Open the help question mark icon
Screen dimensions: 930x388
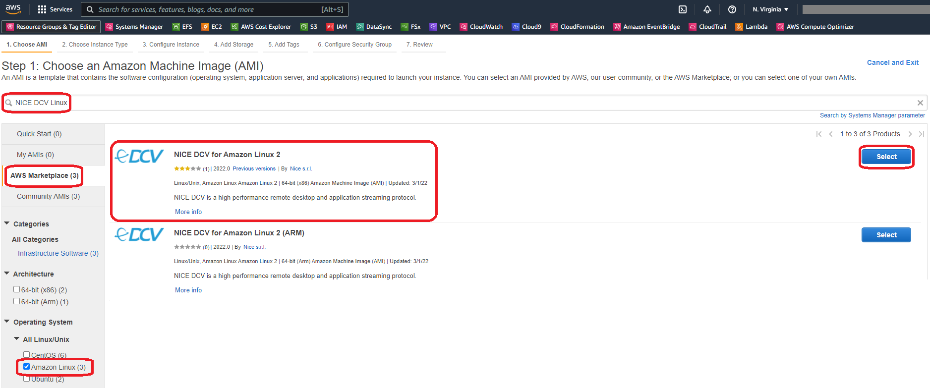(x=732, y=9)
